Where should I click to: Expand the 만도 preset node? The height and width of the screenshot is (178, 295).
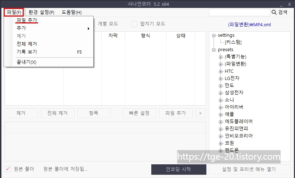(220, 86)
